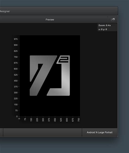
Task: Click the 525 mark on horizontal ruler
Action: point(61,120)
